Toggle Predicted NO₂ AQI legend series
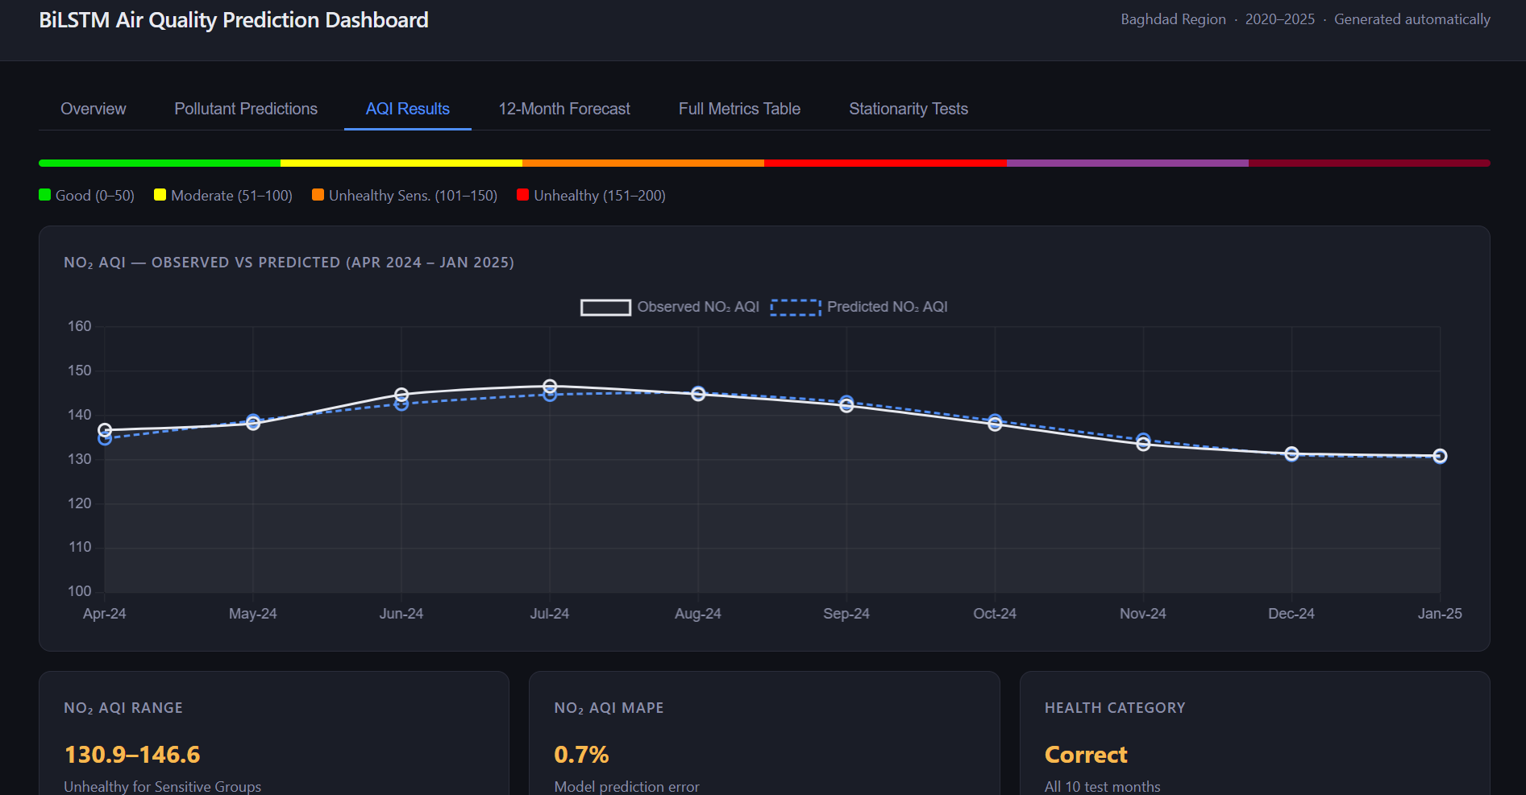The image size is (1526, 795). pos(859,307)
